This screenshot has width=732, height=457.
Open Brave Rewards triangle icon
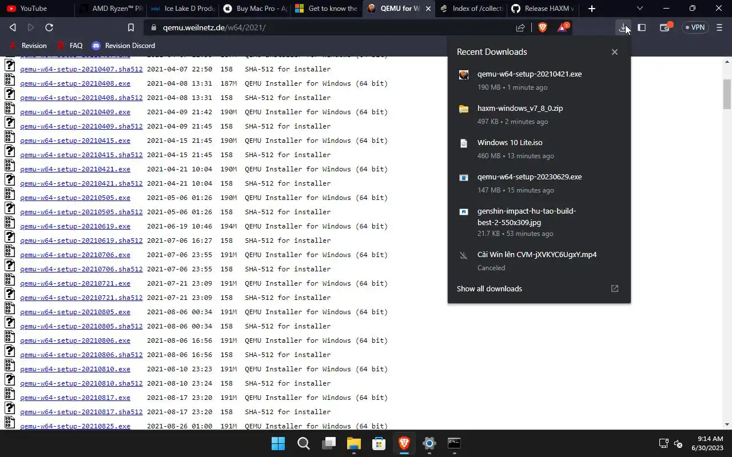(x=563, y=27)
